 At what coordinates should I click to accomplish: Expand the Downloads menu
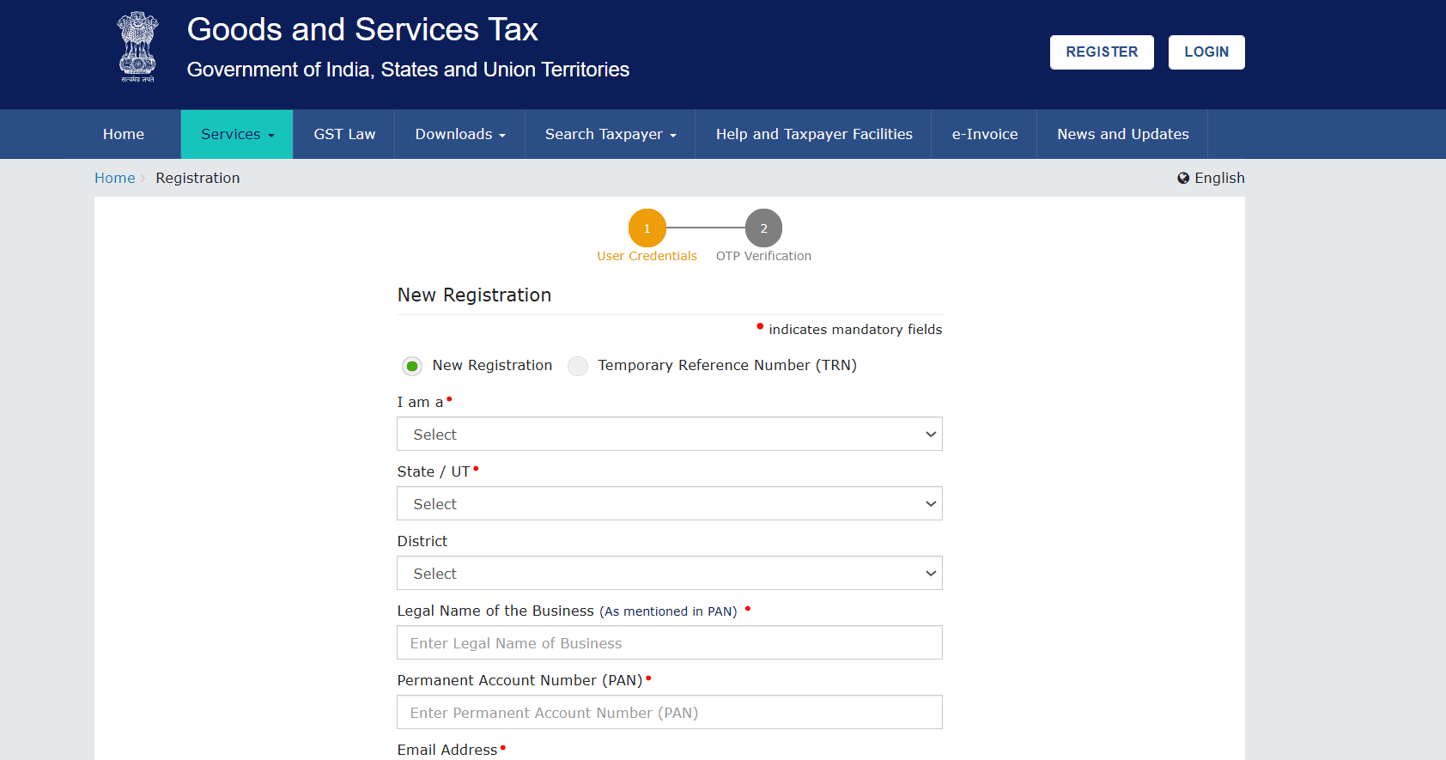click(460, 134)
